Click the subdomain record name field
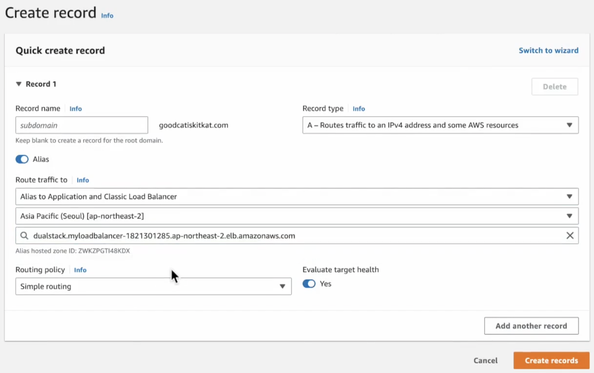 pyautogui.click(x=82, y=125)
